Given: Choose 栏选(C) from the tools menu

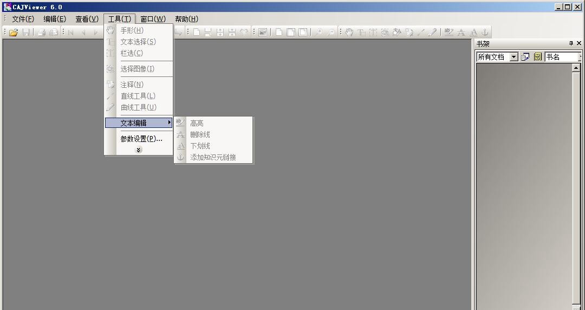Looking at the screenshot, I should [139, 54].
